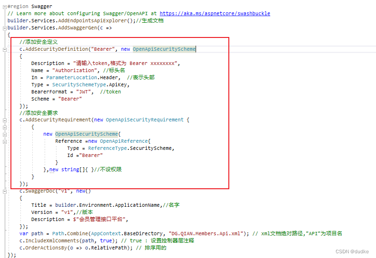
Task: Collapse the inner new OpenApiSecurityScheme{ block
Action: coord(5,135)
